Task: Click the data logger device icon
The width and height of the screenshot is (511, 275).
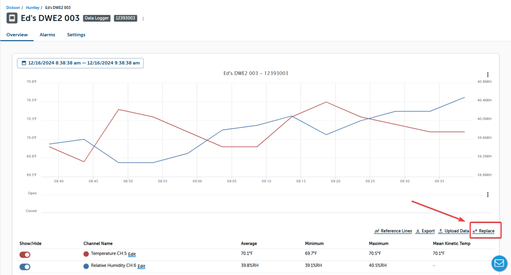Action: coord(11,18)
